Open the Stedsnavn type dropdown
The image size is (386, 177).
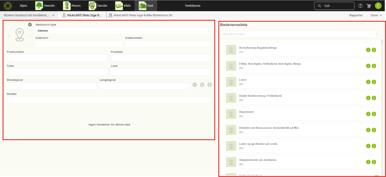tap(123, 31)
